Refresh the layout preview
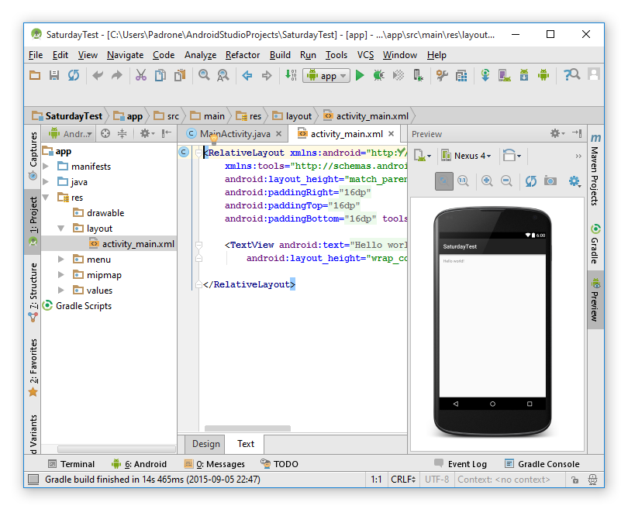 pos(530,181)
